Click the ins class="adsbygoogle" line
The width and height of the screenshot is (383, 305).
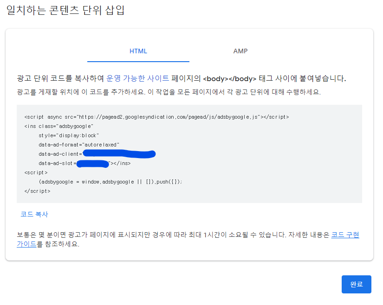pyautogui.click(x=59, y=126)
